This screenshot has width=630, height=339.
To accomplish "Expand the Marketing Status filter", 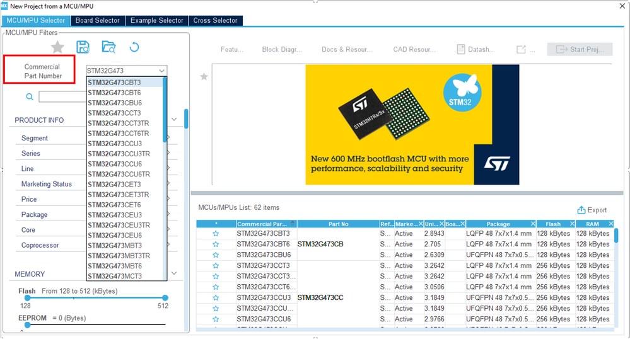I will 47,184.
